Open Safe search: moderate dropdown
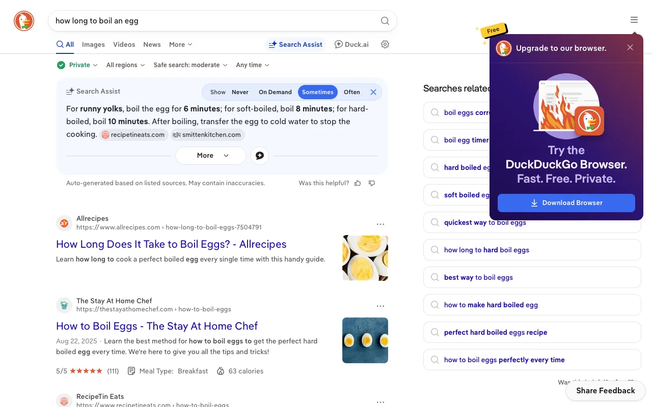This screenshot has width=652, height=407. (x=191, y=65)
